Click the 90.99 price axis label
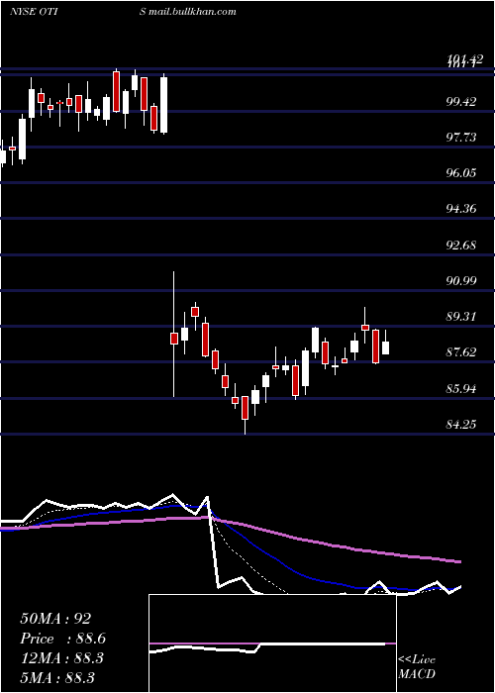The image size is (495, 693). (x=461, y=280)
